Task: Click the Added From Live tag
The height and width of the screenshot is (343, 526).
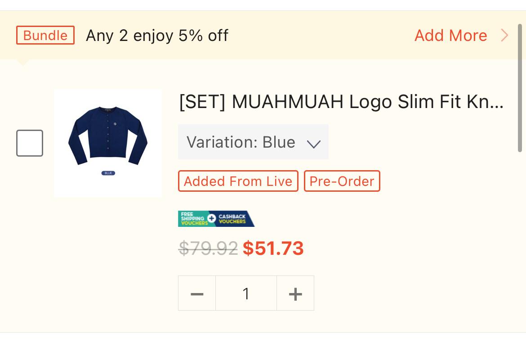Action: 238,181
